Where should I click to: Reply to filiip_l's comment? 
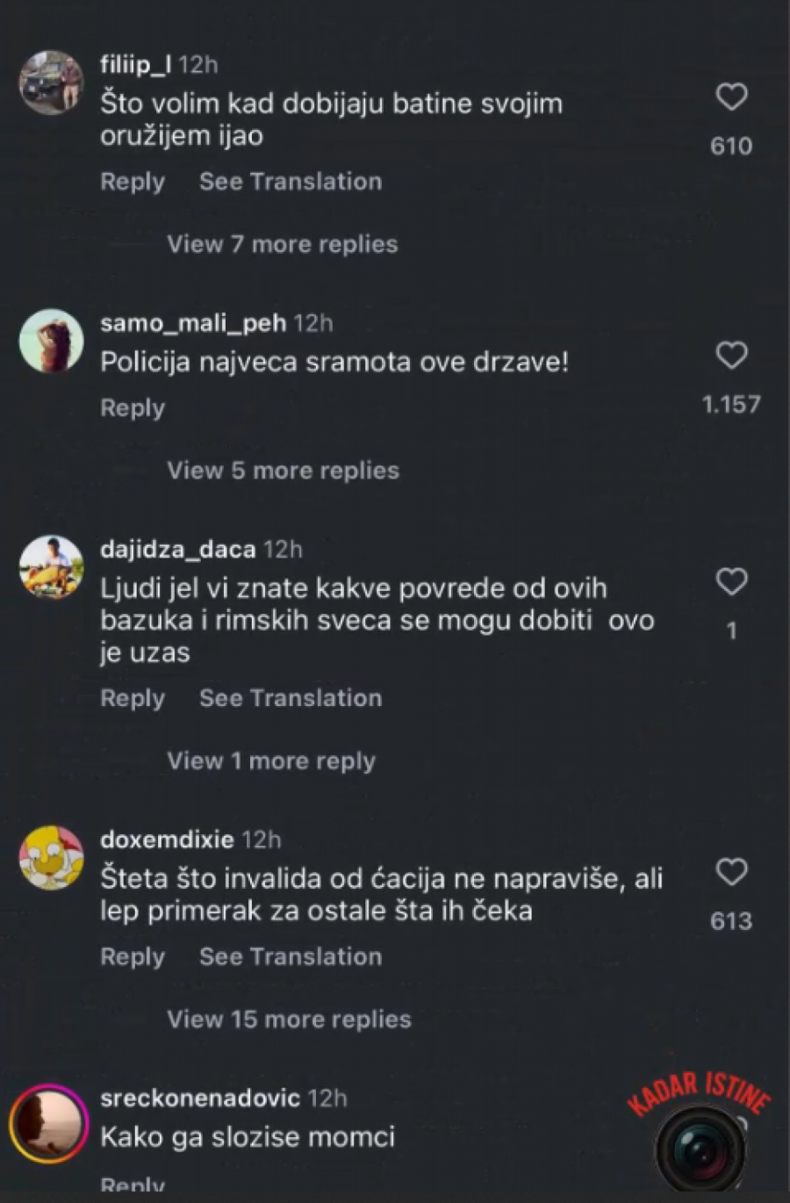click(133, 182)
